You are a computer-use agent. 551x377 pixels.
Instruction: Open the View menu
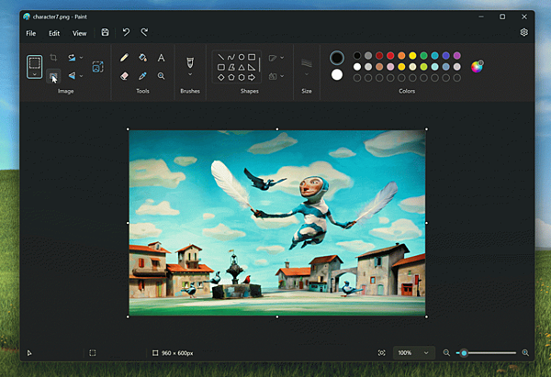point(79,33)
